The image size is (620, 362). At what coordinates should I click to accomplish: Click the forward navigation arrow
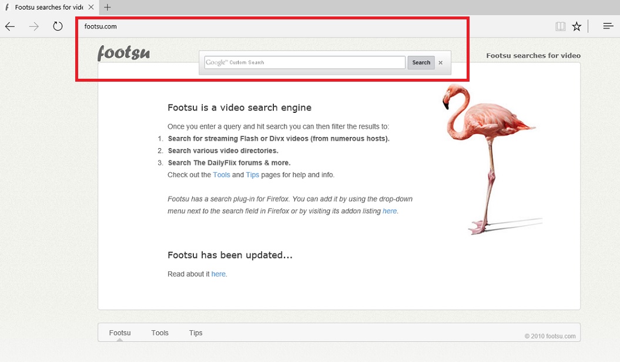coord(33,26)
